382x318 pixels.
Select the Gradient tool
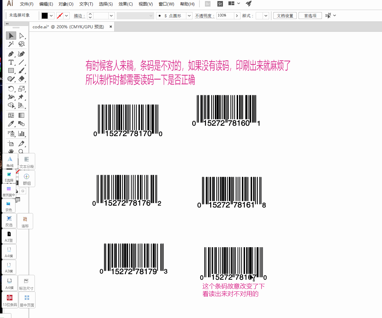tap(21, 115)
